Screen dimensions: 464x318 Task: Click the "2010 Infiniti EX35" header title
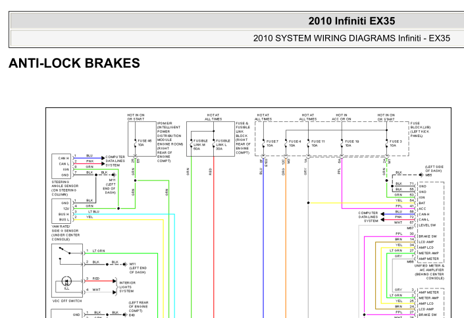tap(351, 21)
